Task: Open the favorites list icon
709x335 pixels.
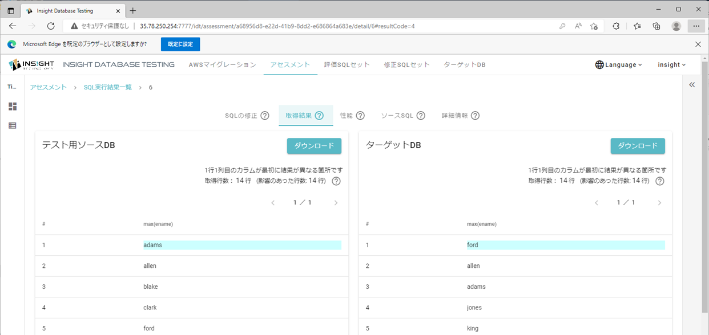Action: coord(637,26)
